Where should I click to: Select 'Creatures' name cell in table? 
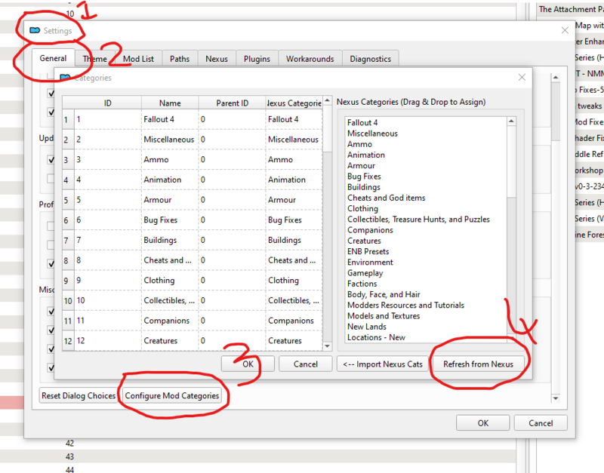pos(170,341)
